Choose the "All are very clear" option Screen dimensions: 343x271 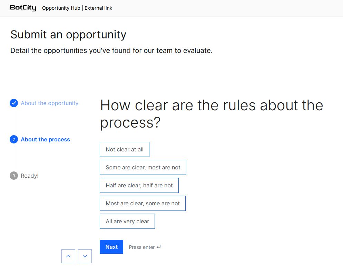pos(127,221)
